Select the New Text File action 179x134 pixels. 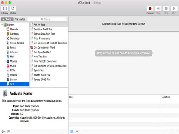tap(49, 57)
